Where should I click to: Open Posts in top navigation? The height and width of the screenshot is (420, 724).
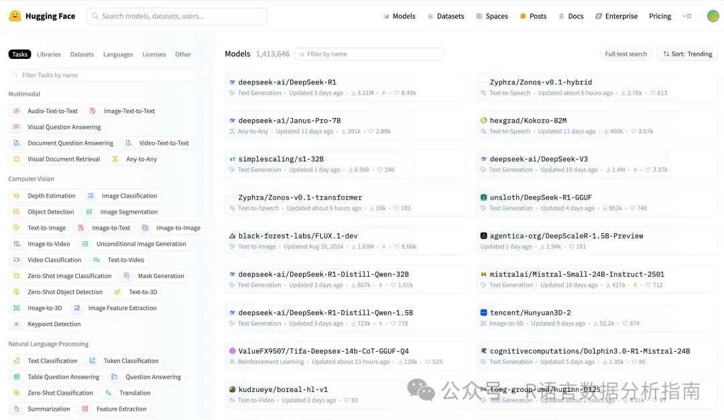tap(534, 16)
